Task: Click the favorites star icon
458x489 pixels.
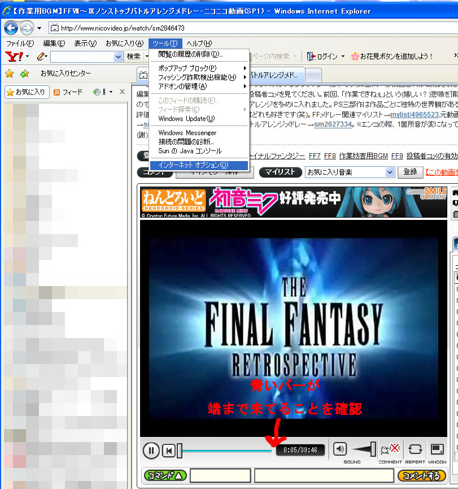Action: (10, 73)
